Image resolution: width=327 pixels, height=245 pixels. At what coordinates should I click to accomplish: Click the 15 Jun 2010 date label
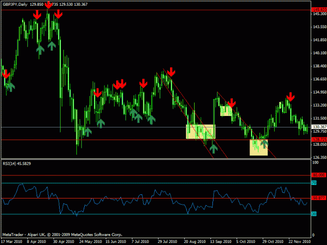click(x=116, y=242)
